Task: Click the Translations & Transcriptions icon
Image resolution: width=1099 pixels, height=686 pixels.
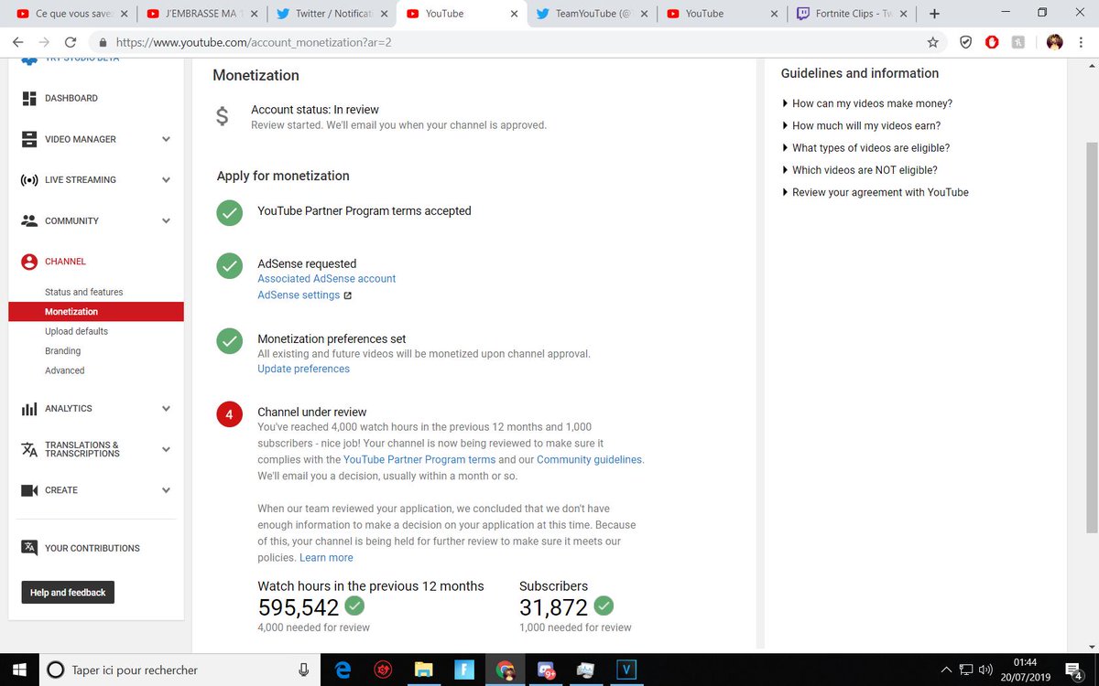Action: click(x=29, y=449)
